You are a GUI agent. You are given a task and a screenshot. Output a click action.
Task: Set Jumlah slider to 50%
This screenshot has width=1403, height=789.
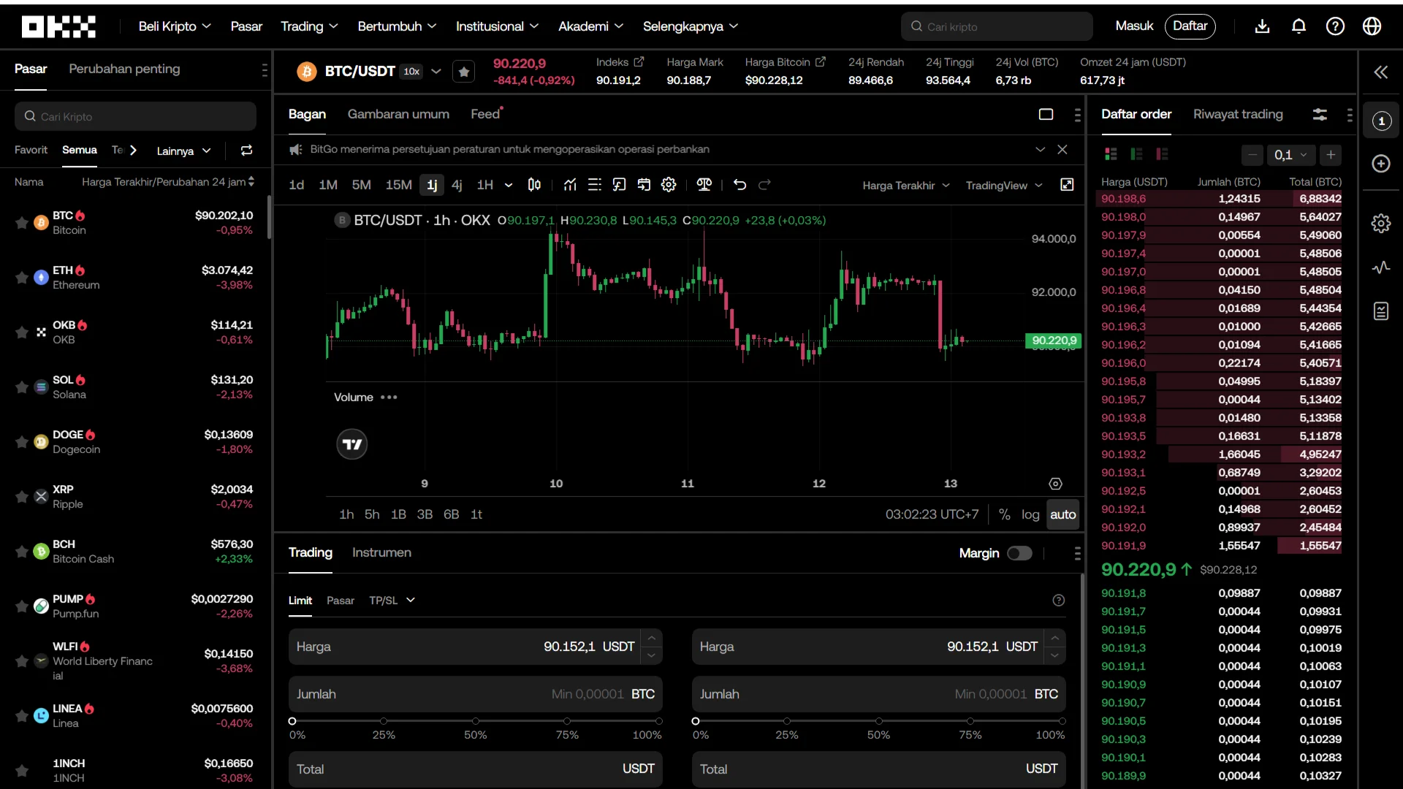point(475,722)
